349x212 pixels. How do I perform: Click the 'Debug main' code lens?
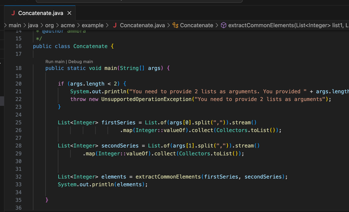(x=80, y=61)
